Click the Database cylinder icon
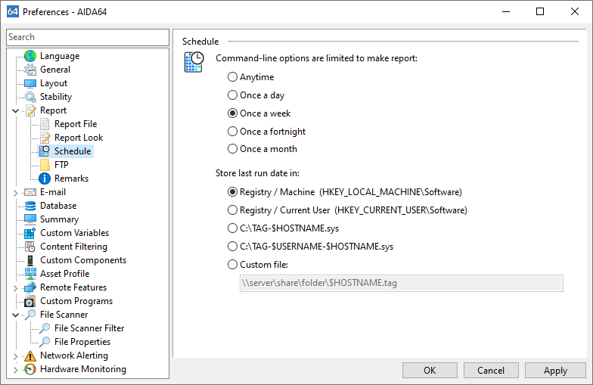Screen dimensions: 593x385 click(x=30, y=206)
